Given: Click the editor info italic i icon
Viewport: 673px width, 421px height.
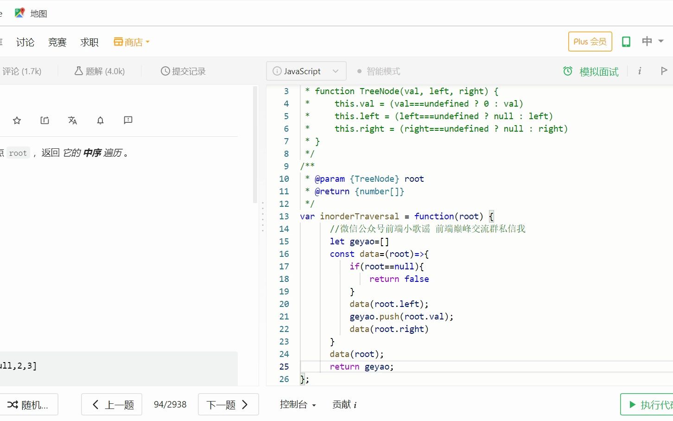Looking at the screenshot, I should pyautogui.click(x=640, y=71).
